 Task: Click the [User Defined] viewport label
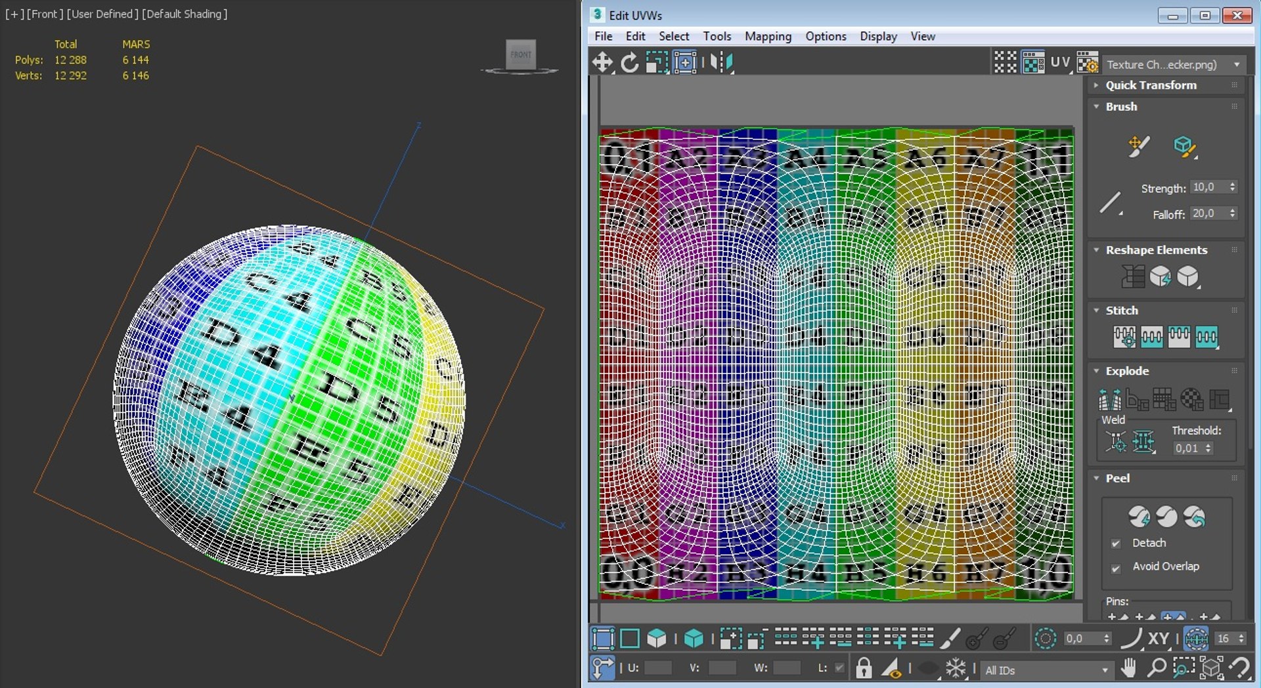102,14
